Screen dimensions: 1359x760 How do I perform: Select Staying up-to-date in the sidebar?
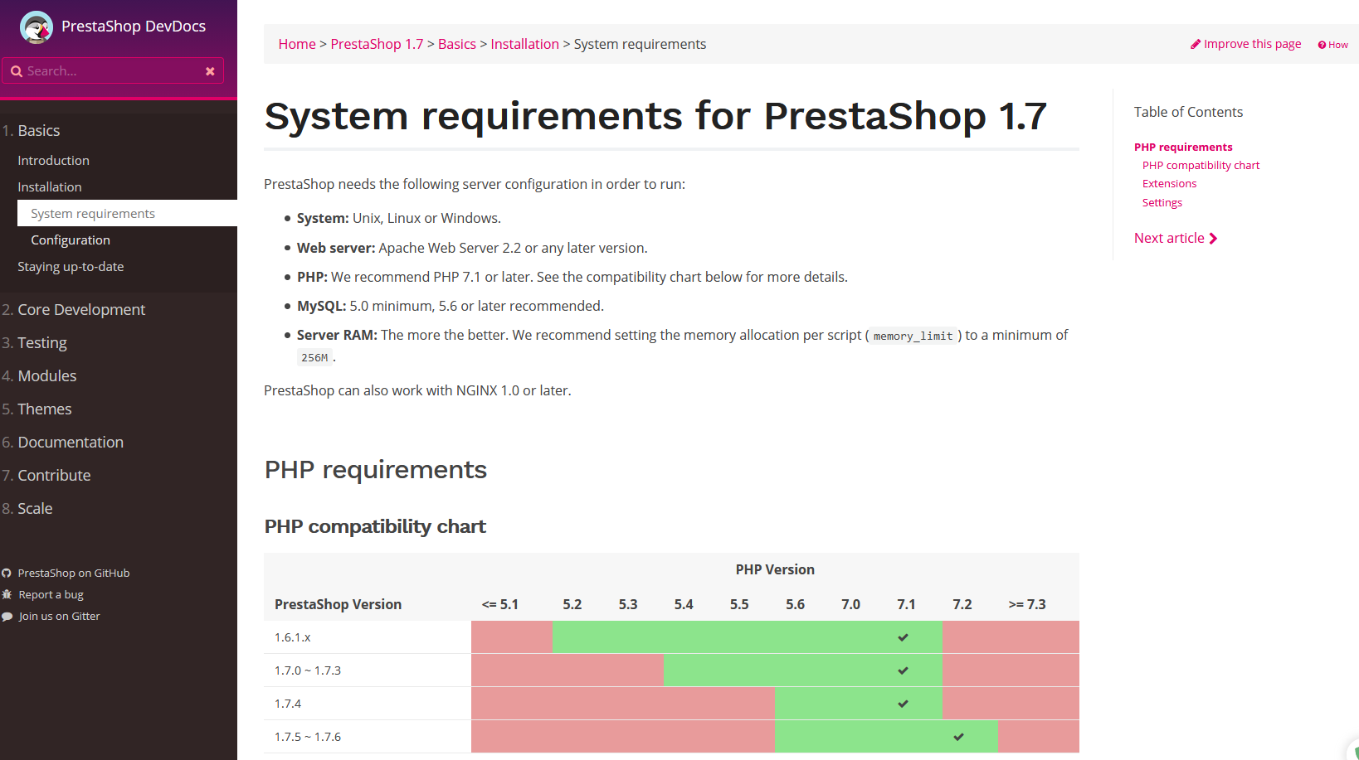[71, 267]
